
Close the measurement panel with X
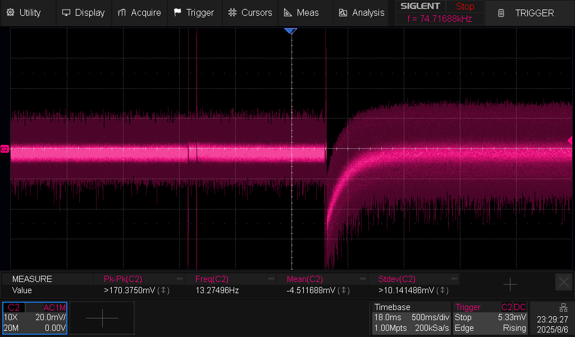pos(563,282)
